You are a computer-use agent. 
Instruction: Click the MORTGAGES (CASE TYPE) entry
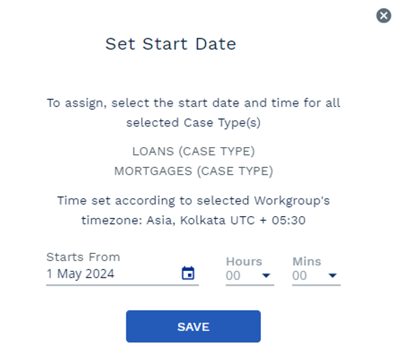pyautogui.click(x=194, y=171)
